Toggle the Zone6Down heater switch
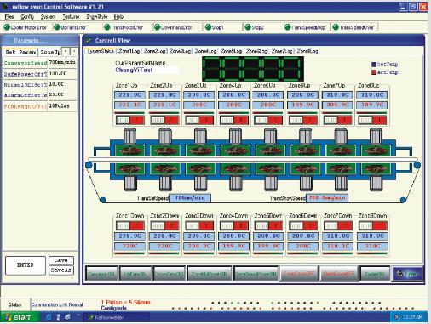Screen dimensions: 431x324 tap(303, 225)
